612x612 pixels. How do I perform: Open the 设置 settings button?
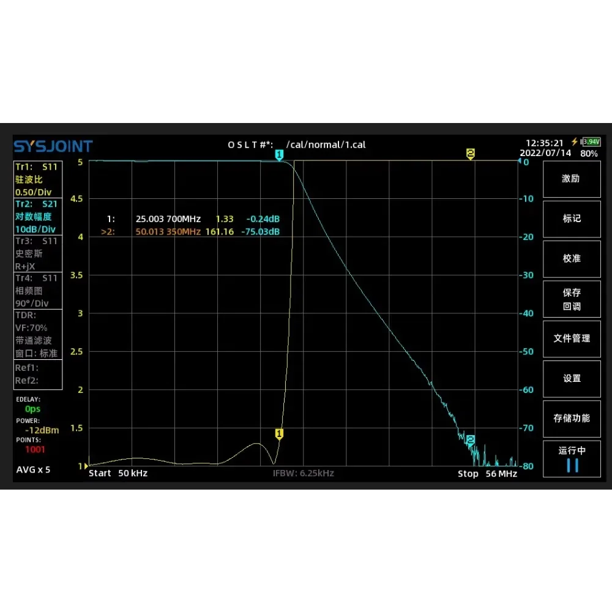[572, 379]
